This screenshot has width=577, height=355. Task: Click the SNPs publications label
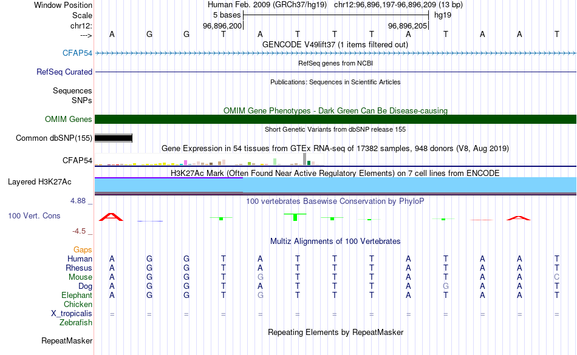pyautogui.click(x=82, y=100)
